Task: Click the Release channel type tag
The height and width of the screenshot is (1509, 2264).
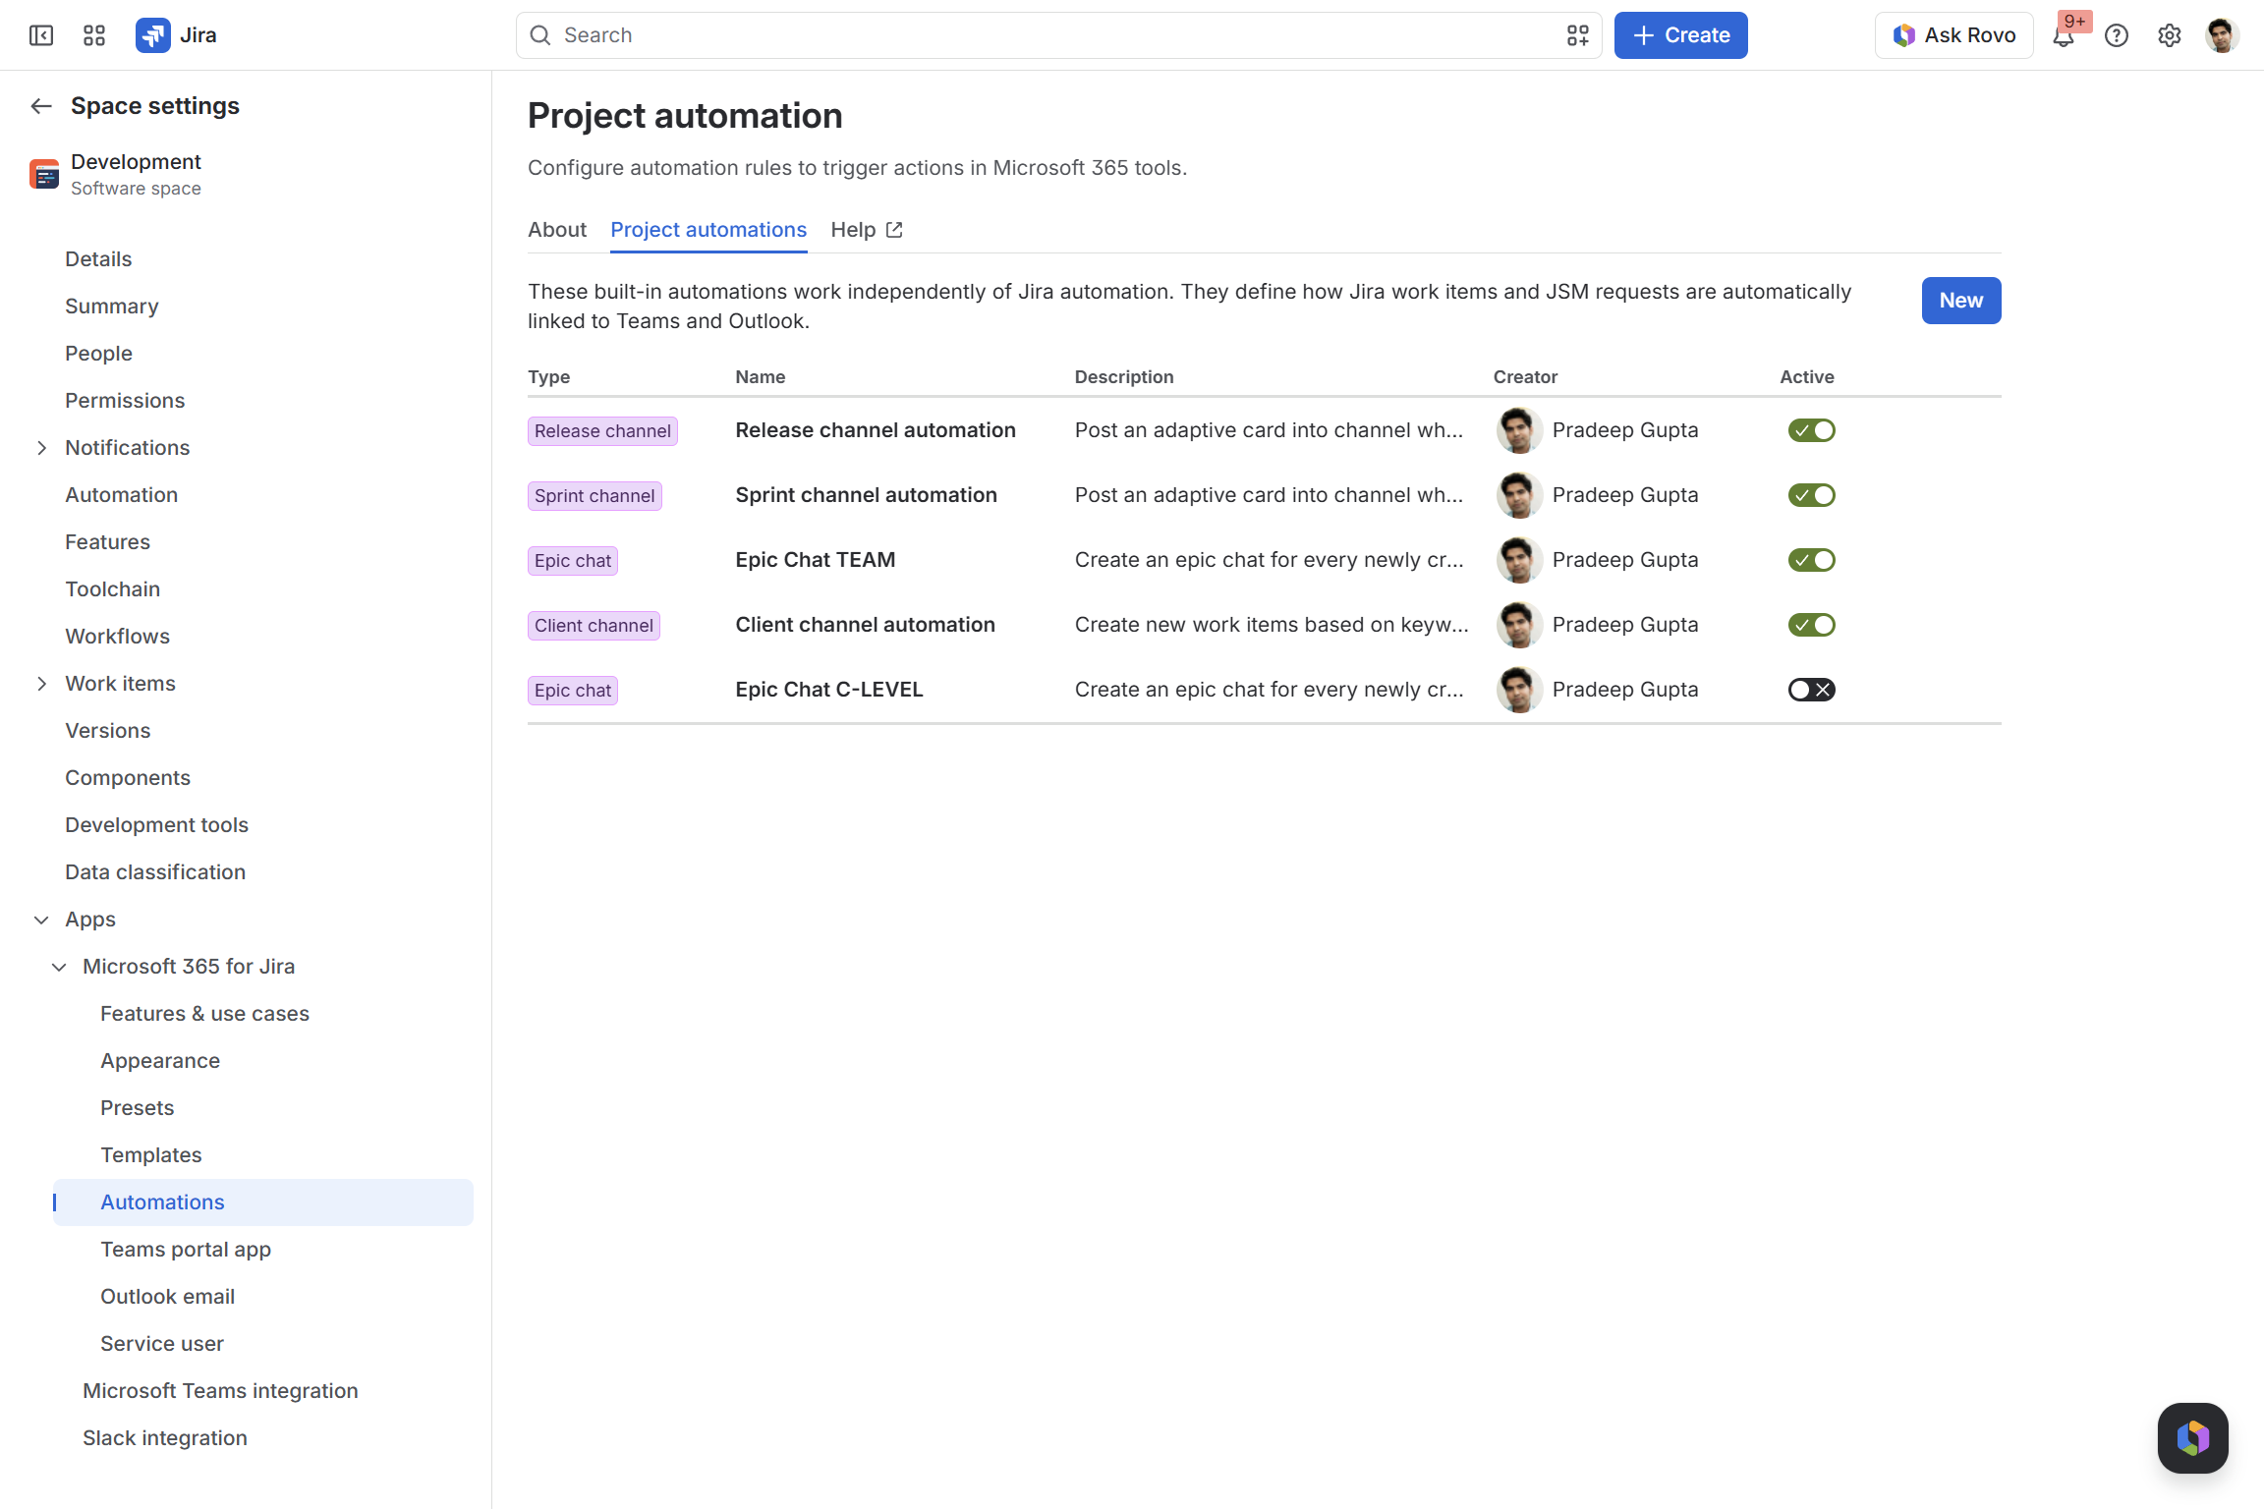Action: pos(602,431)
